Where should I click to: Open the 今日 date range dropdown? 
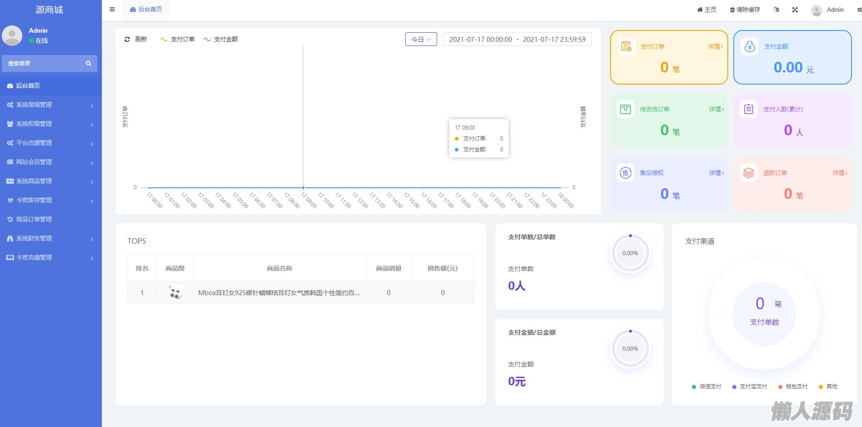point(421,40)
